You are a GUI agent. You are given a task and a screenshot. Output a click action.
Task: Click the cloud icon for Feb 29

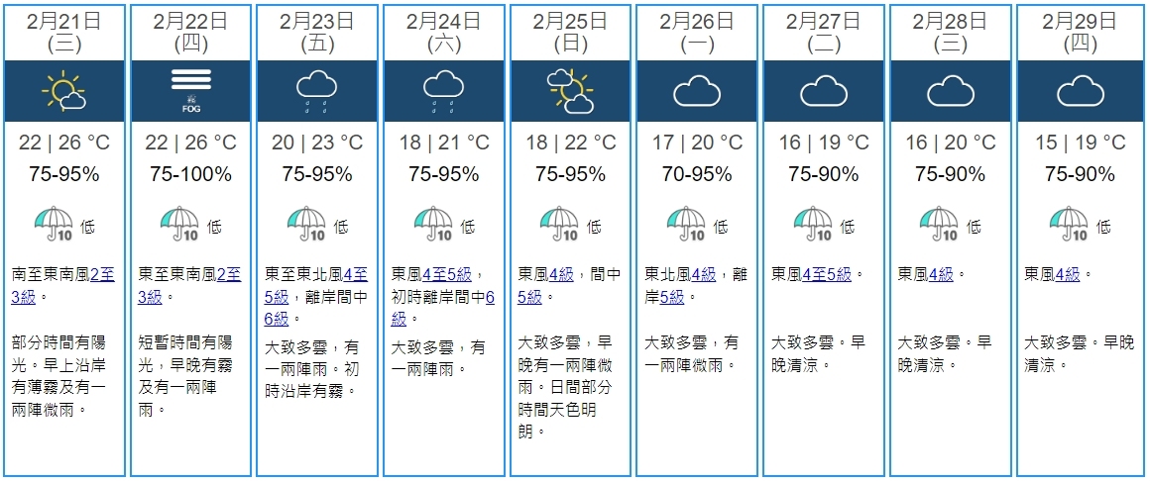(x=1080, y=92)
